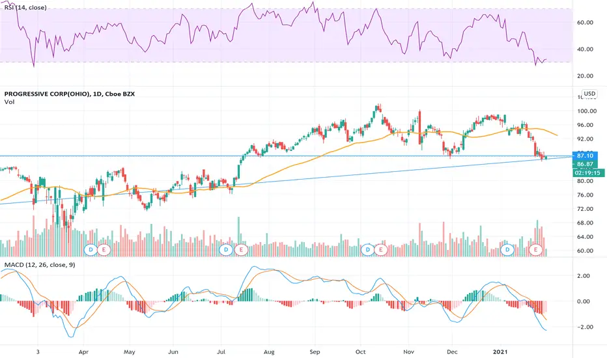The height and width of the screenshot is (358, 607).
Task: Click the RSI (14, close) indicator legend
Action: [25, 7]
